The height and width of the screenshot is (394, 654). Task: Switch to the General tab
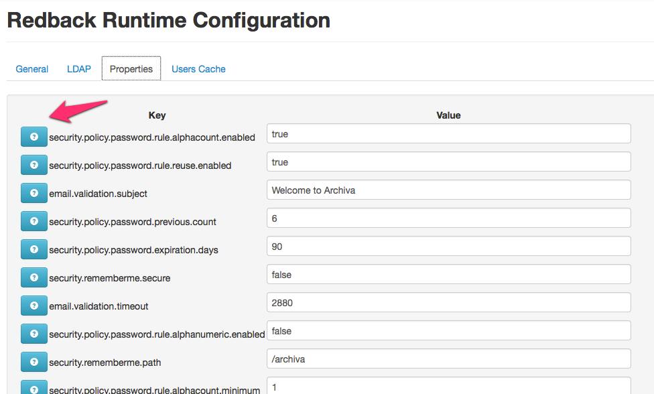pos(32,69)
